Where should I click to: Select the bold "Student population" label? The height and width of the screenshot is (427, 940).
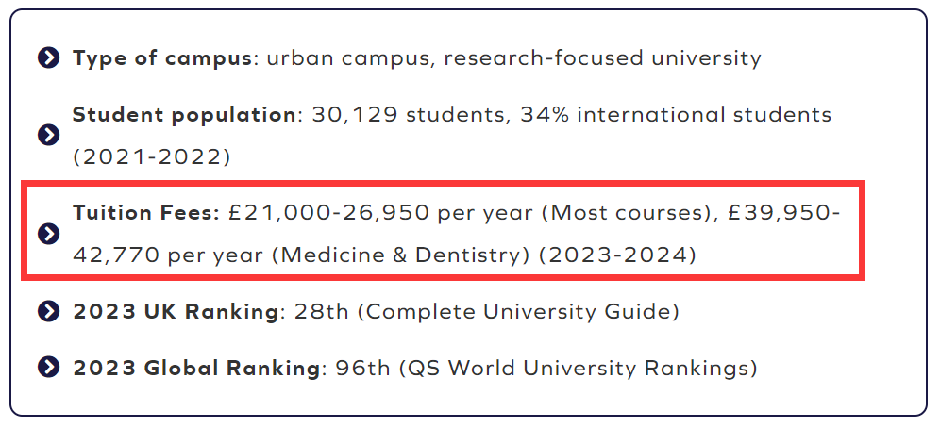184,115
